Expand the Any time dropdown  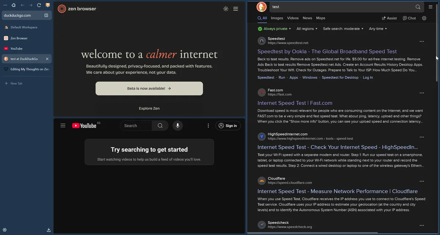[378, 29]
